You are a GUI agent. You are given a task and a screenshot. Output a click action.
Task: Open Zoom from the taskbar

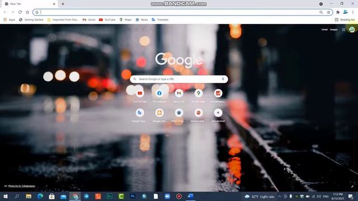coord(167,196)
